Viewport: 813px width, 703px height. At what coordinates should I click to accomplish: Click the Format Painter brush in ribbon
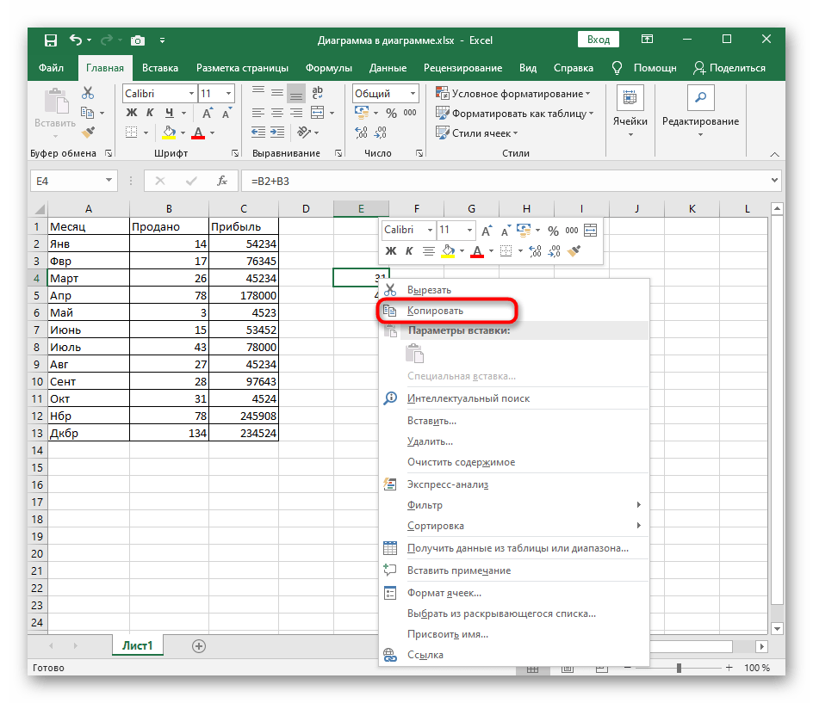tap(88, 132)
